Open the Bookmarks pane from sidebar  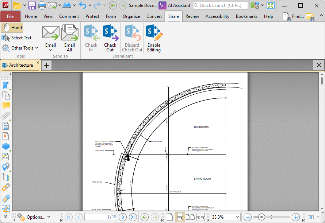point(6,85)
